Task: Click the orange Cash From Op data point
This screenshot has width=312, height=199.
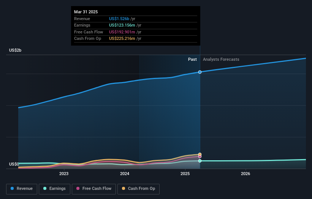Action: [x=200, y=154]
